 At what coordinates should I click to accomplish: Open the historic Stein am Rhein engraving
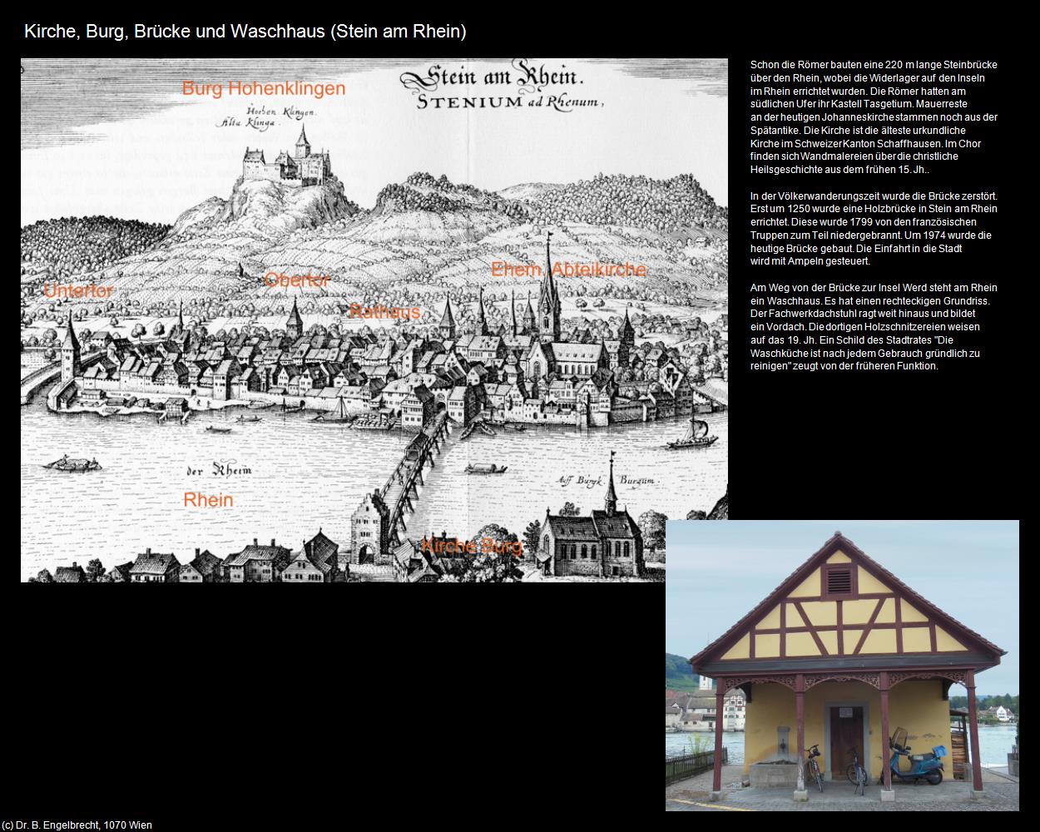click(x=374, y=320)
